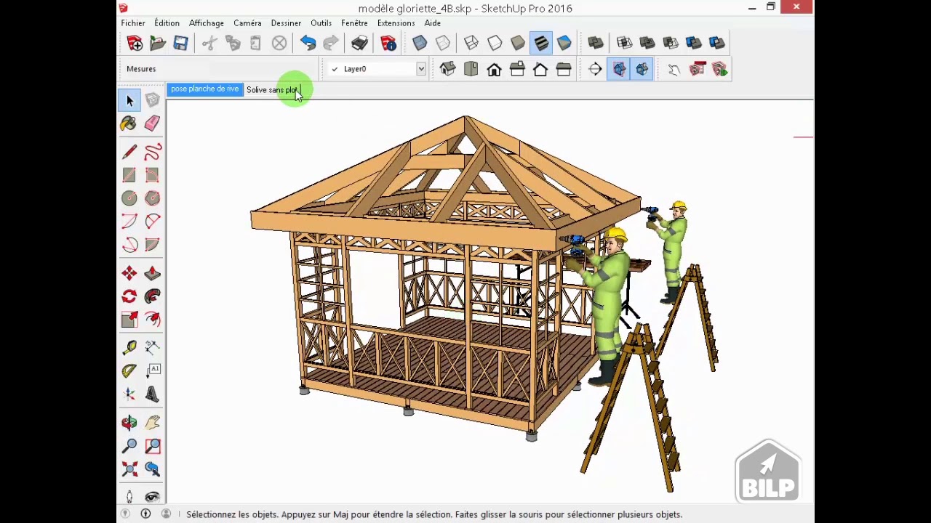Activate the Push/Pull tool

tap(152, 273)
